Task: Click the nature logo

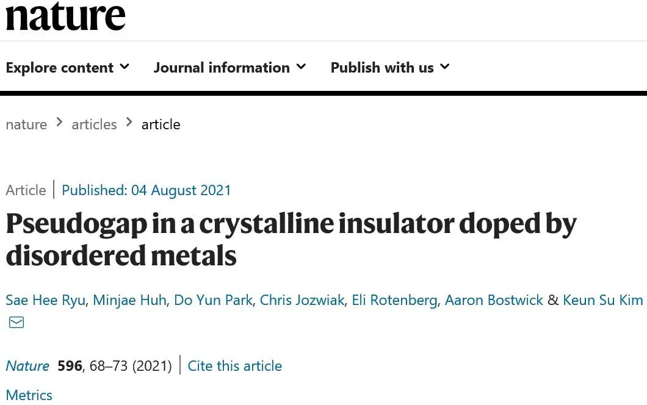Action: pyautogui.click(x=65, y=17)
